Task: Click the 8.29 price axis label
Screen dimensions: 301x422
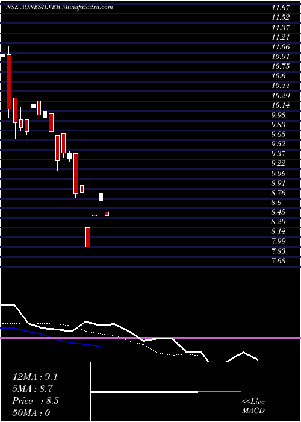Action: (x=279, y=222)
